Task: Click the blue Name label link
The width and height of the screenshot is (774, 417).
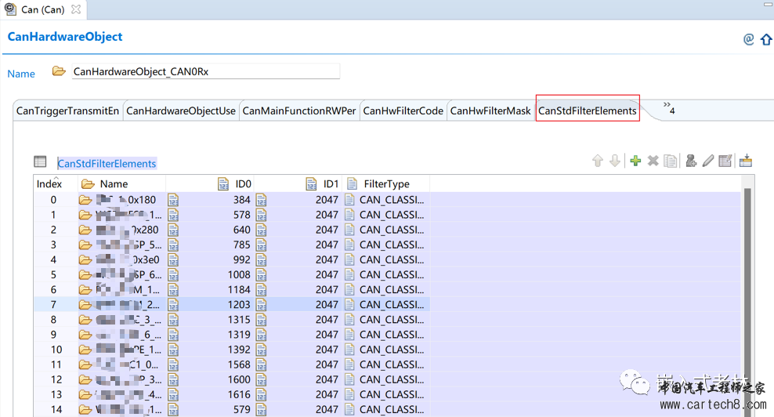Action: tap(20, 74)
